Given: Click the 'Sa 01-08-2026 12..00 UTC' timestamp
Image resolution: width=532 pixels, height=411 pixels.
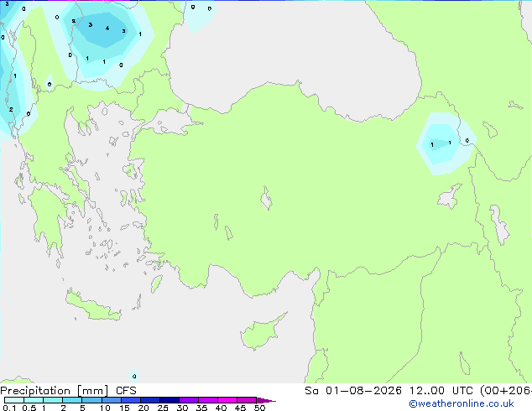Looking at the screenshot, I should [389, 391].
